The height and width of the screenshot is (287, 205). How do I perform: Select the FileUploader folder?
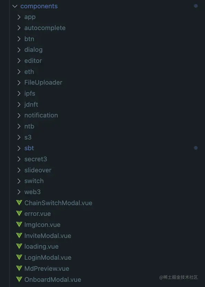point(43,82)
